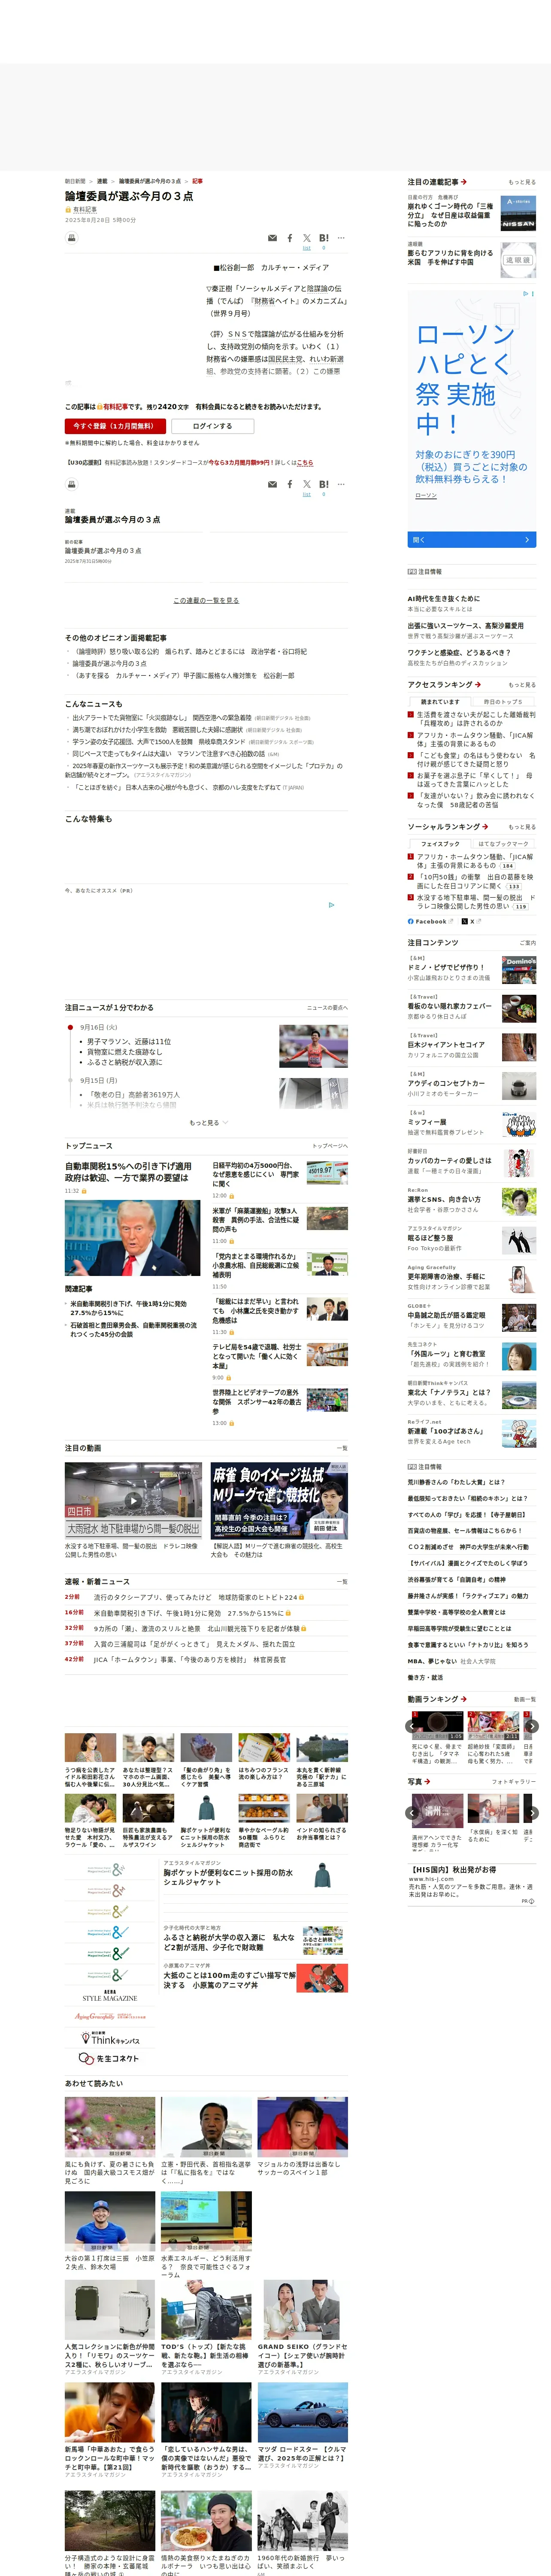
Task: Click lower mail share icon below the paywall
Action: click(x=272, y=484)
